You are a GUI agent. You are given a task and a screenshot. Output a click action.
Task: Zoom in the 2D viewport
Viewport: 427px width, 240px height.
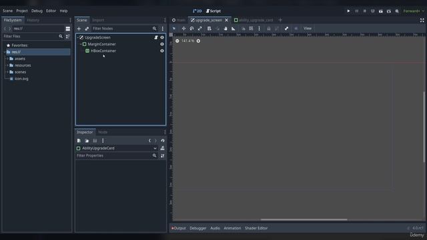click(198, 41)
